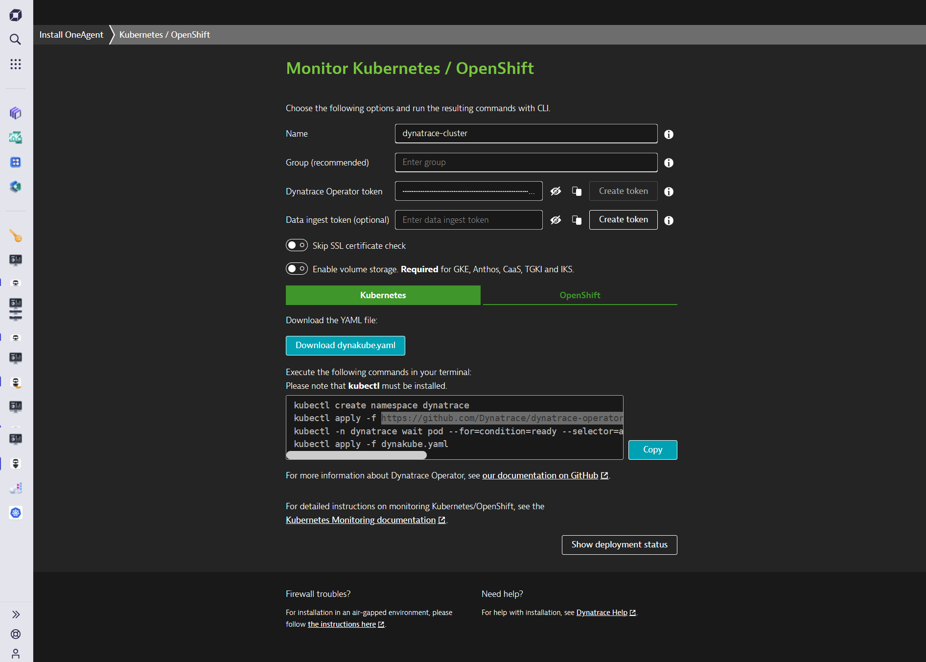Click info icon for Dynatrace Operator token
The image size is (926, 662).
[669, 191]
